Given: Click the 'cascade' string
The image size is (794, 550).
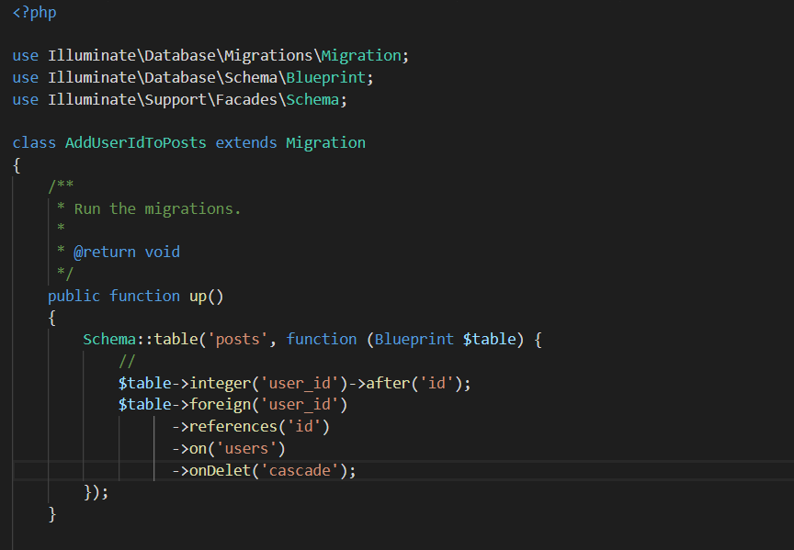Looking at the screenshot, I should click(x=300, y=470).
